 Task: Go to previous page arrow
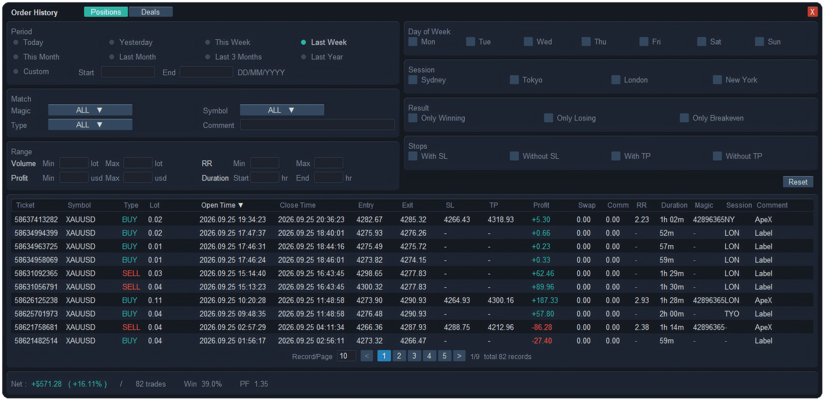pyautogui.click(x=367, y=356)
